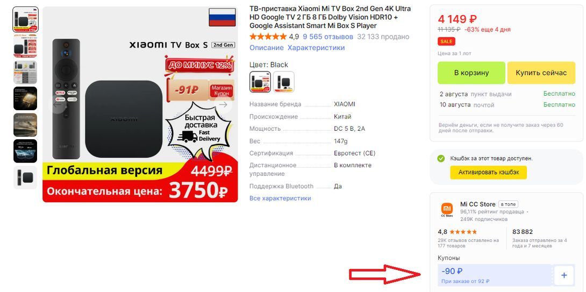Click the Mi CC Store logo icon
The height and width of the screenshot is (292, 586).
pos(447,209)
